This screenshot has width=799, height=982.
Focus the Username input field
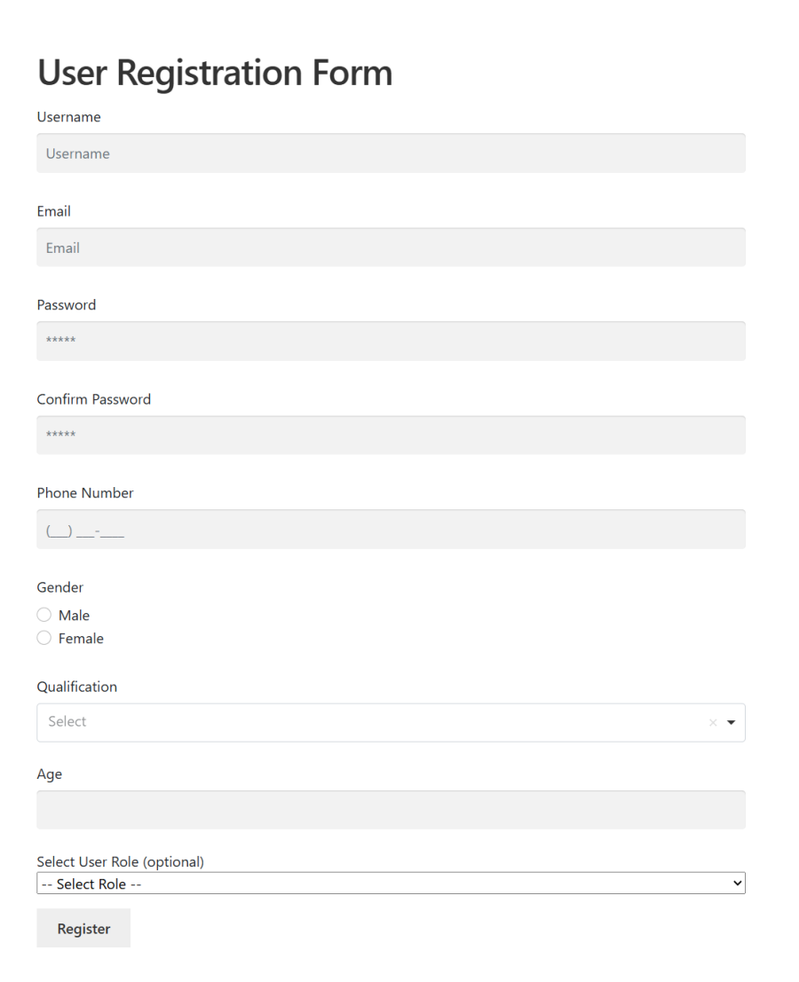(x=391, y=153)
